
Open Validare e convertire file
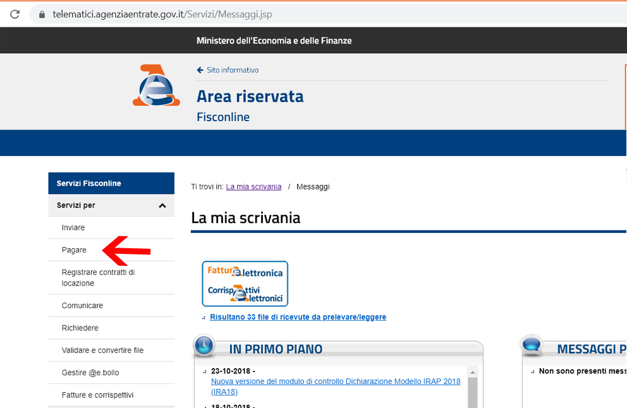pos(111,350)
